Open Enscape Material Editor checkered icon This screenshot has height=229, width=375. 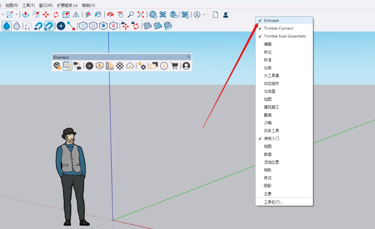(x=120, y=66)
